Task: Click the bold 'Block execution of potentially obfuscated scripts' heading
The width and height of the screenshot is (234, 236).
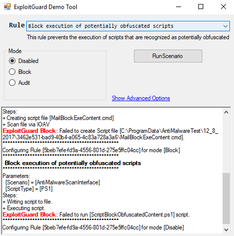Action: point(73,163)
